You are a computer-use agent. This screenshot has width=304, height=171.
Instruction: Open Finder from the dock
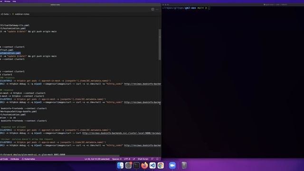click(120, 165)
